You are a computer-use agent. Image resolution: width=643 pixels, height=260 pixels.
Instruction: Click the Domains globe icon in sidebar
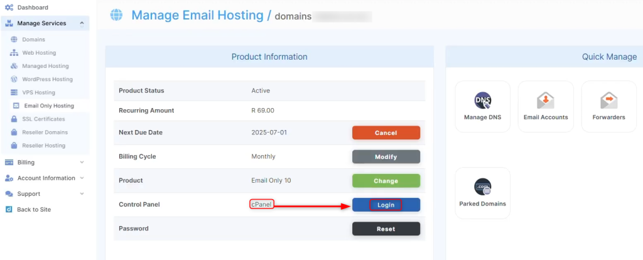14,40
